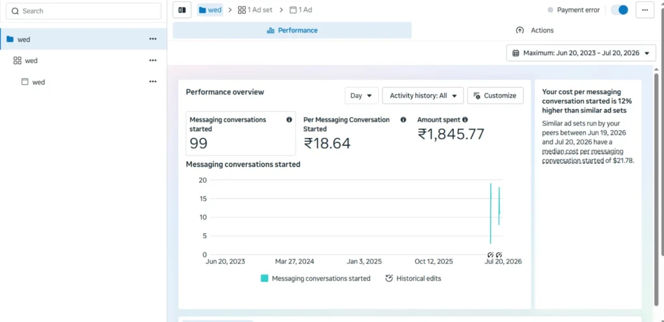Click info icon next to Amount spent
664x322 pixels.
465,120
